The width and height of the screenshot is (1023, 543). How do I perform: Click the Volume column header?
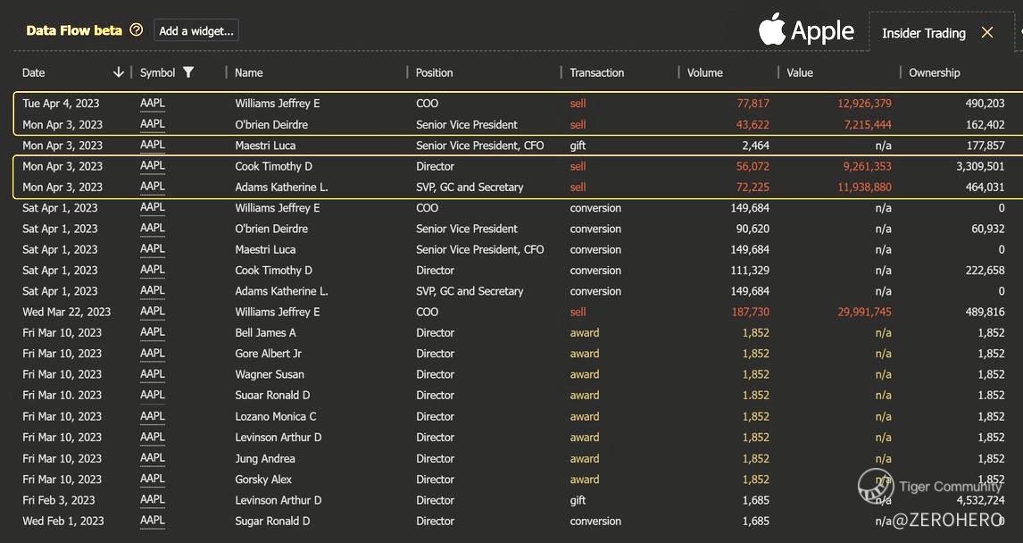click(704, 72)
